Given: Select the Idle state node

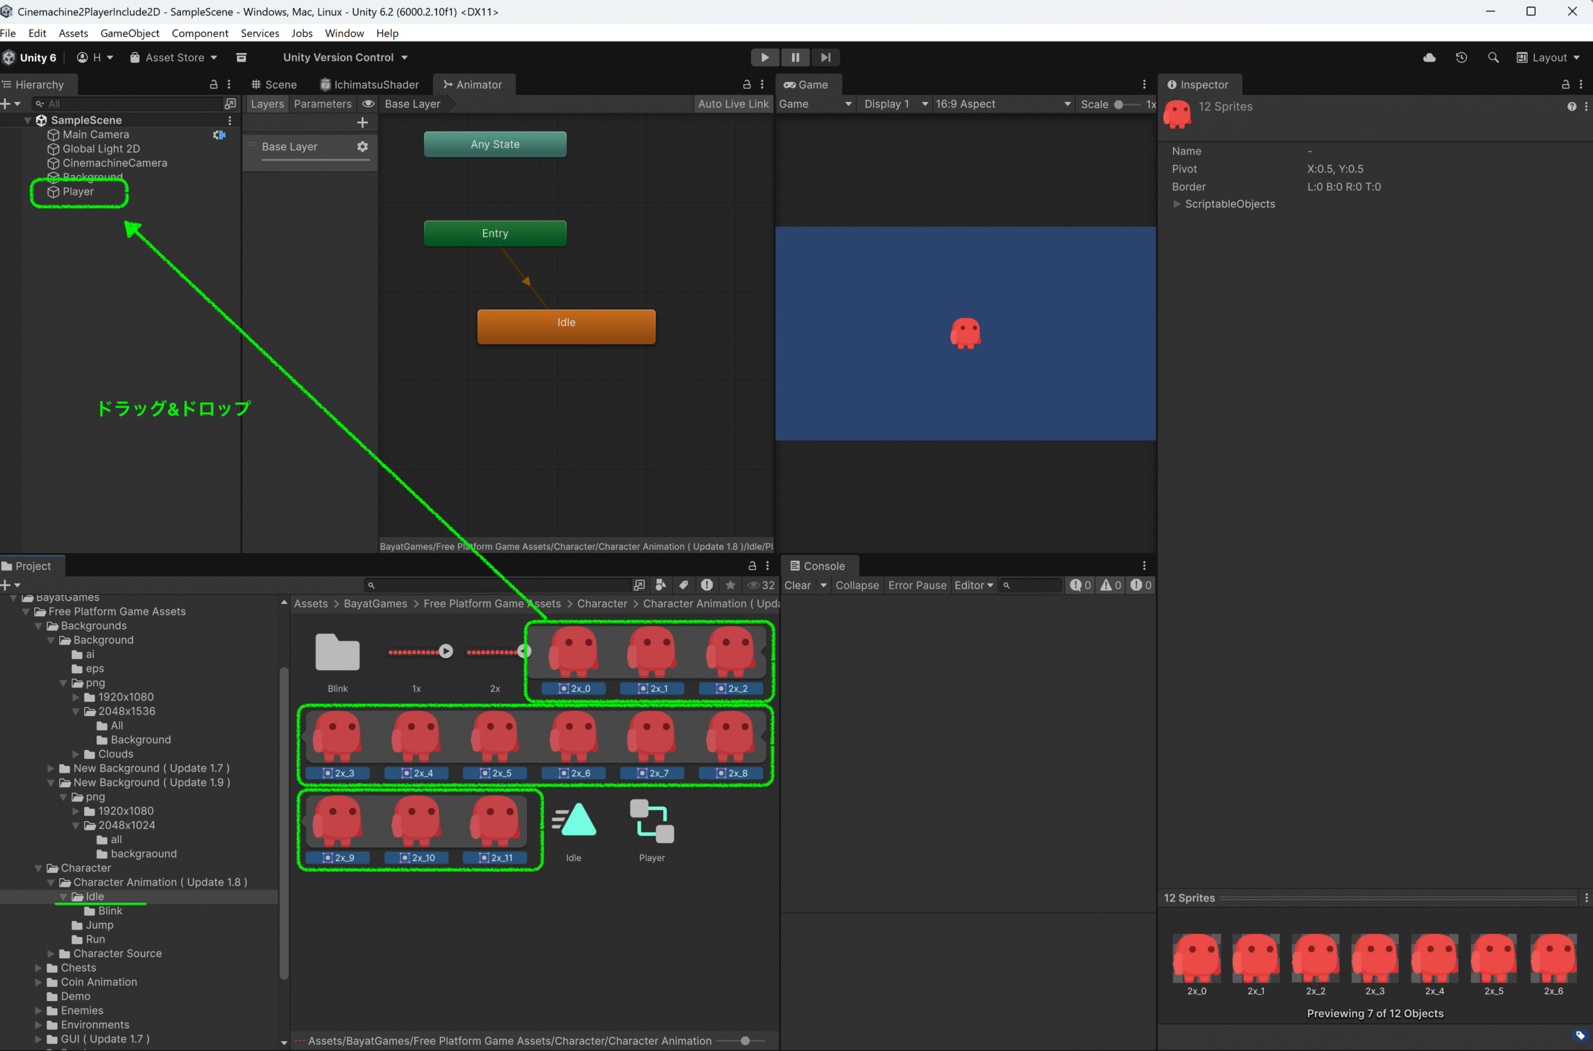Looking at the screenshot, I should tap(566, 327).
